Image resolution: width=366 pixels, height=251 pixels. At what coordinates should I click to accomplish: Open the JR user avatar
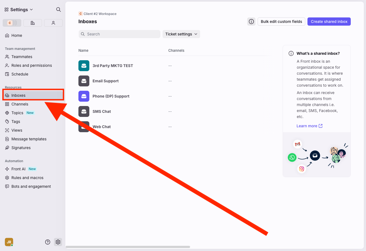coord(9,242)
